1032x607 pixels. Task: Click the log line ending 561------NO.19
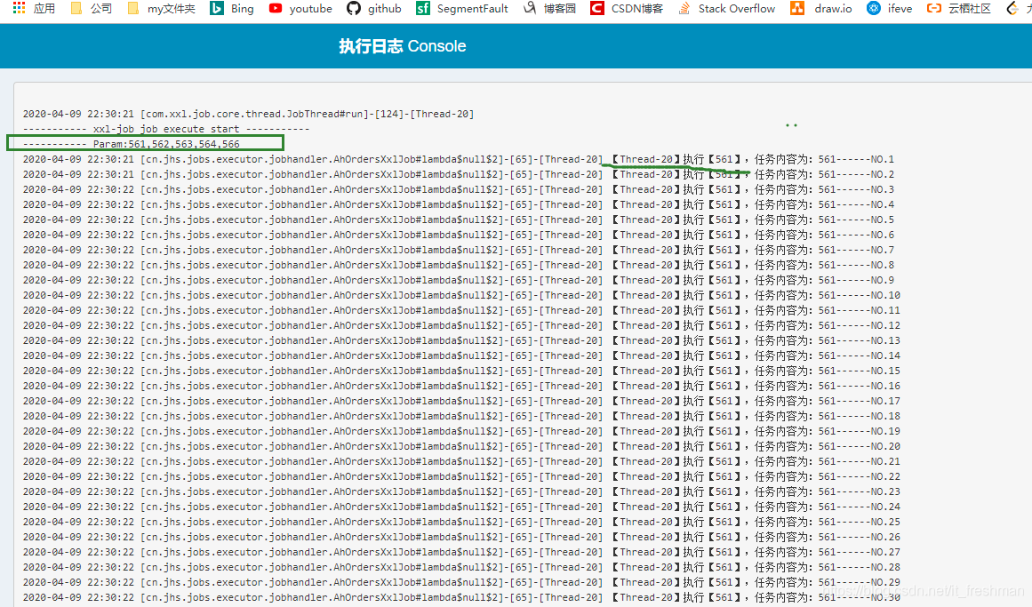click(x=461, y=432)
